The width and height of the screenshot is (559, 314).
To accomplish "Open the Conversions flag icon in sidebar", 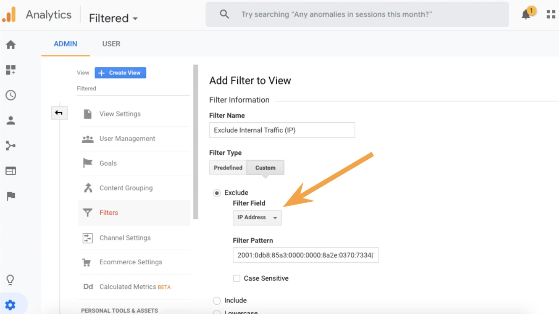I will (11, 196).
